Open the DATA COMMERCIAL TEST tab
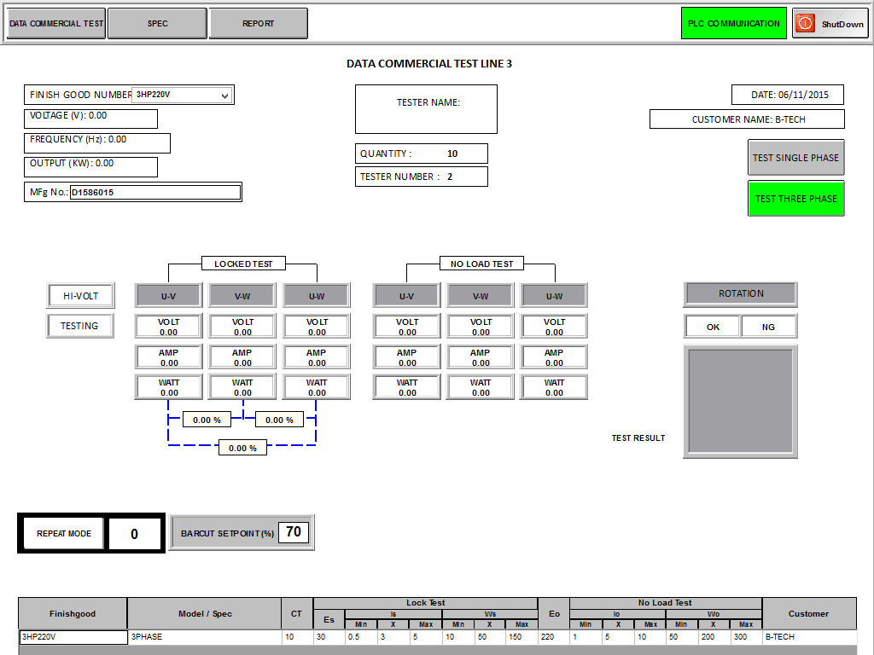Viewport: 874px width, 655px height. 55,23
